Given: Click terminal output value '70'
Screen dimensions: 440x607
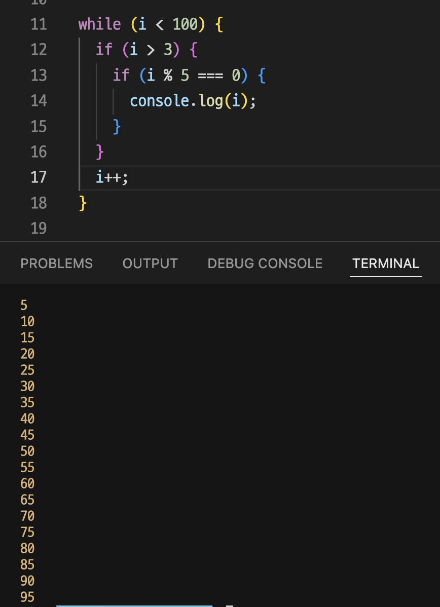Looking at the screenshot, I should [x=27, y=516].
